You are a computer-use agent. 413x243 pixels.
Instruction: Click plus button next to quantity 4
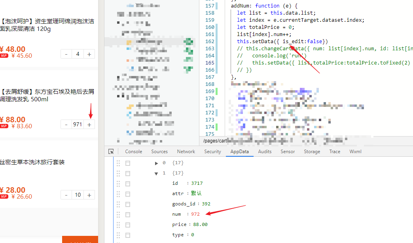point(89,54)
